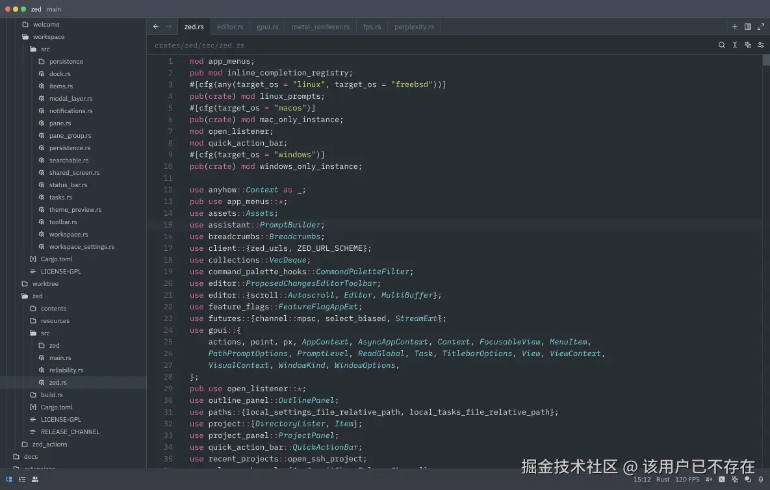The height and width of the screenshot is (490, 770).
Task: Open inline assist sparkle icon in editor toolbar
Action: [x=748, y=45]
